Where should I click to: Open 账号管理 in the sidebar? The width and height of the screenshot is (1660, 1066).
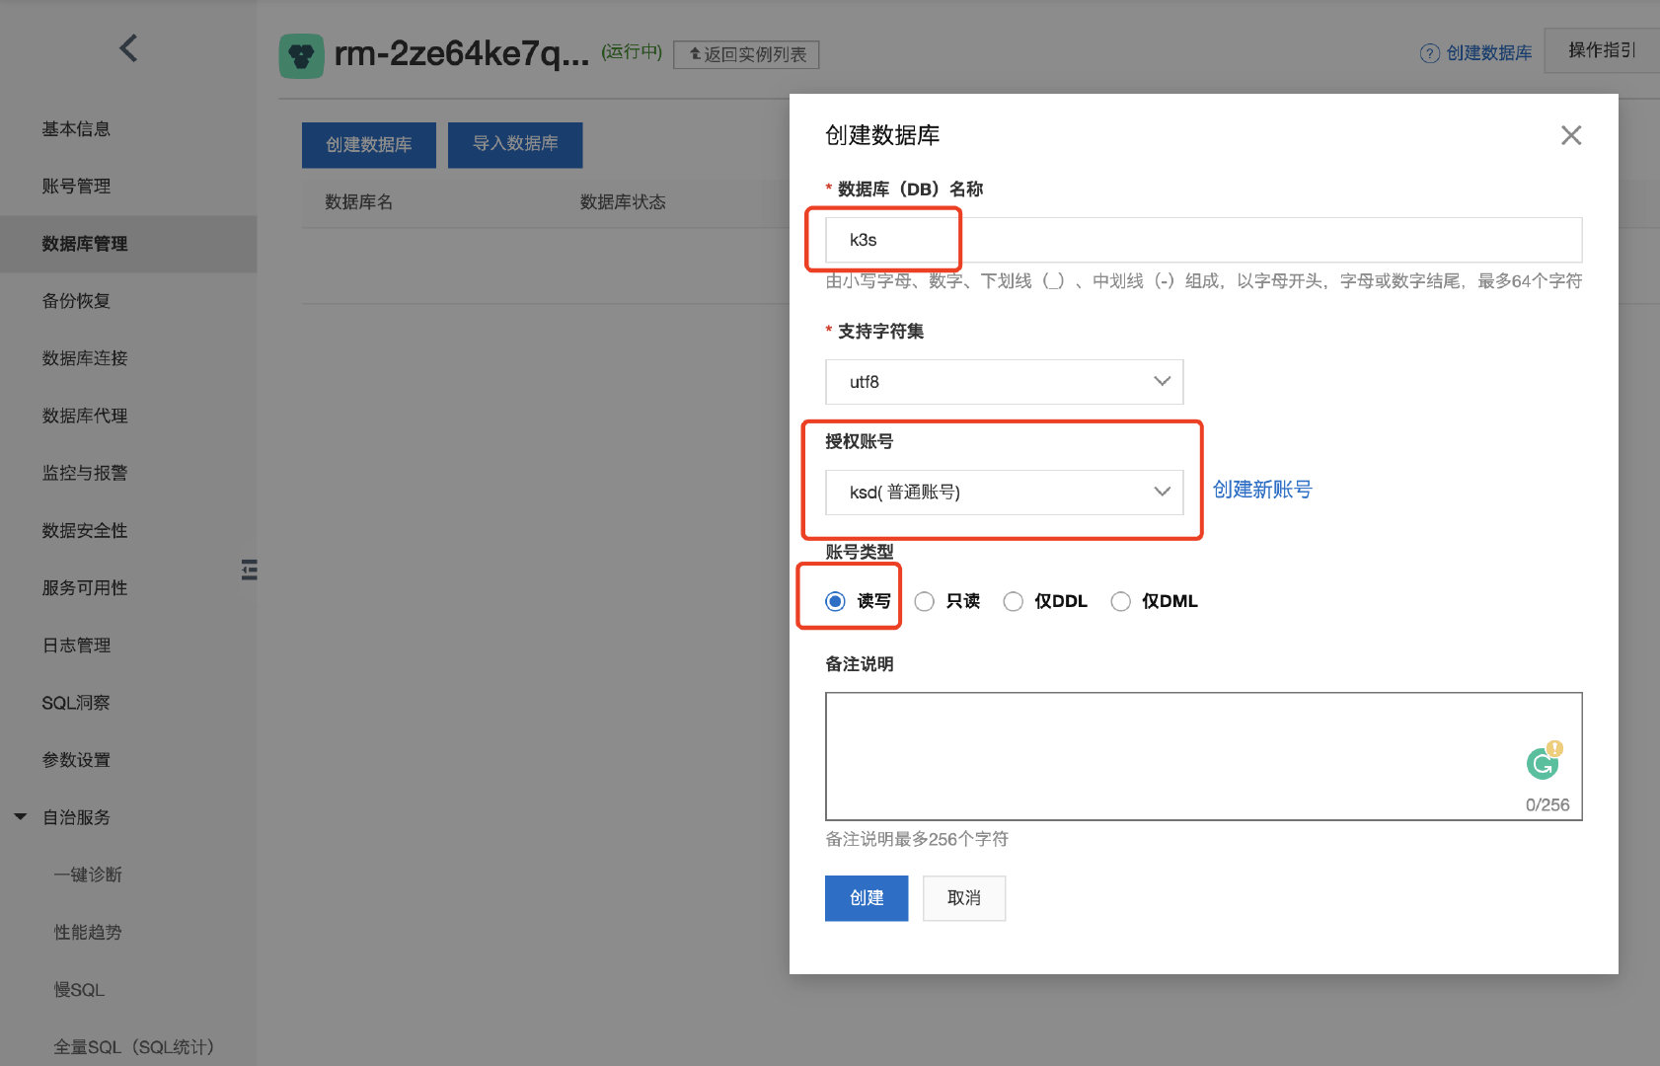76,187
